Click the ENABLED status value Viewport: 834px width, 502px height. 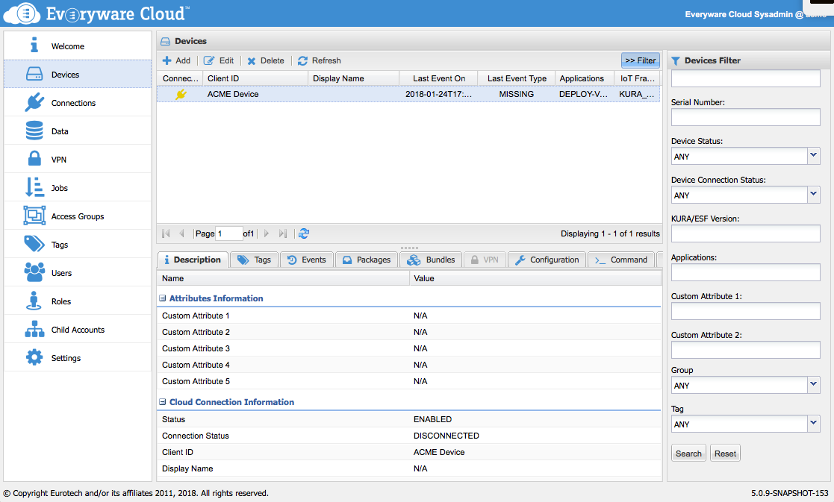coord(432,419)
